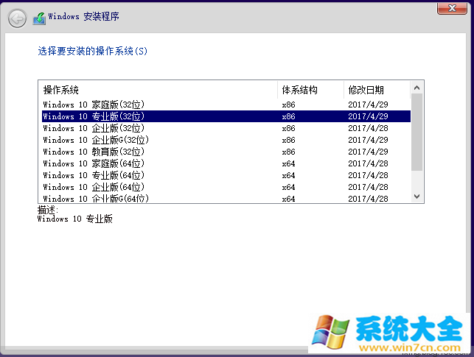
Task: Select Windows 10 家庭版(32位) from the list
Action: pyautogui.click(x=96, y=105)
